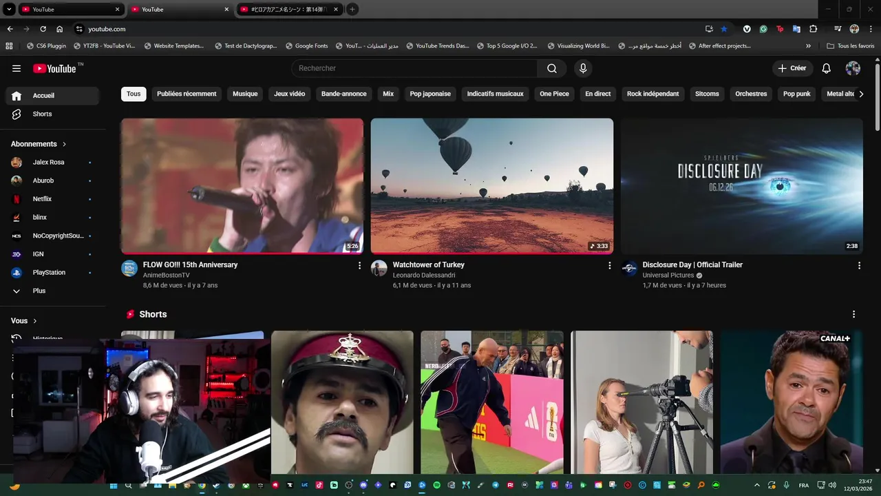Start voice search with the microphone

(583, 68)
